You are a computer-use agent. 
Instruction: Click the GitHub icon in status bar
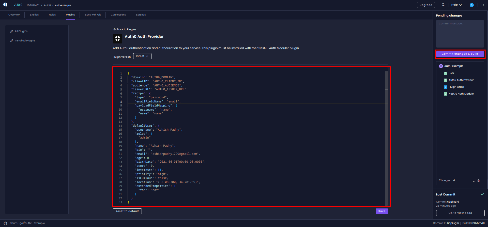(5, 223)
